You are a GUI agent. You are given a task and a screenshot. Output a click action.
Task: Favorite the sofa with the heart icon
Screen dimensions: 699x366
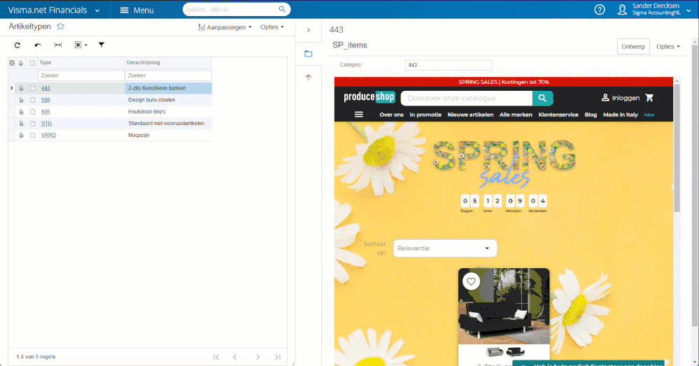point(471,281)
